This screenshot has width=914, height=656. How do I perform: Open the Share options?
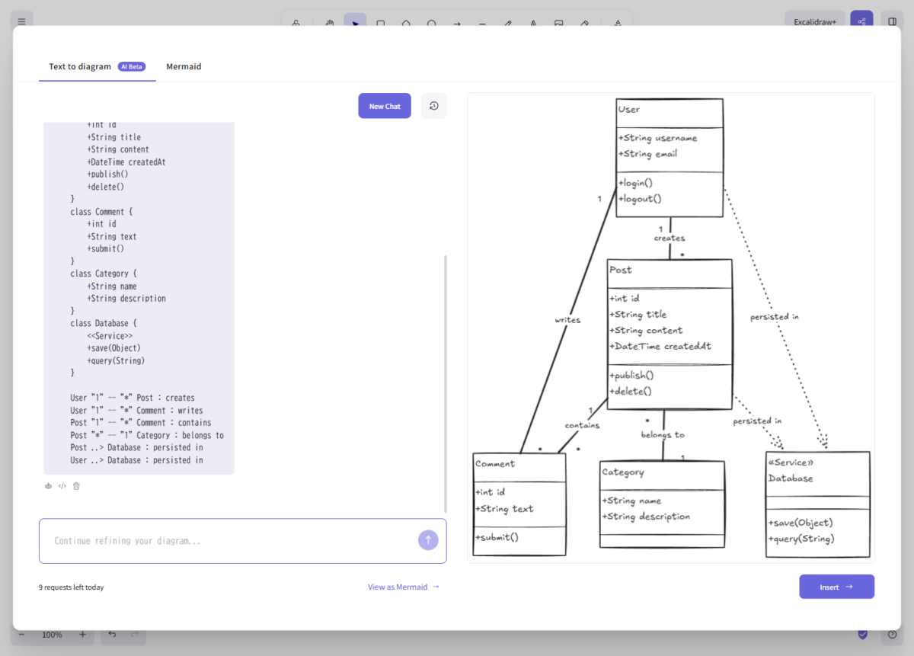click(861, 21)
